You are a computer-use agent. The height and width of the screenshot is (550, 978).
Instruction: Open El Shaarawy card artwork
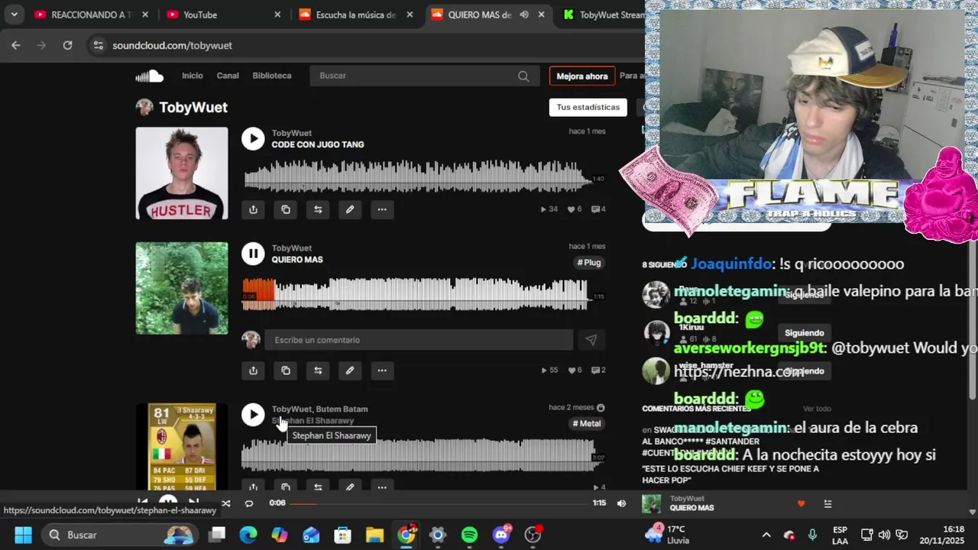click(x=182, y=447)
